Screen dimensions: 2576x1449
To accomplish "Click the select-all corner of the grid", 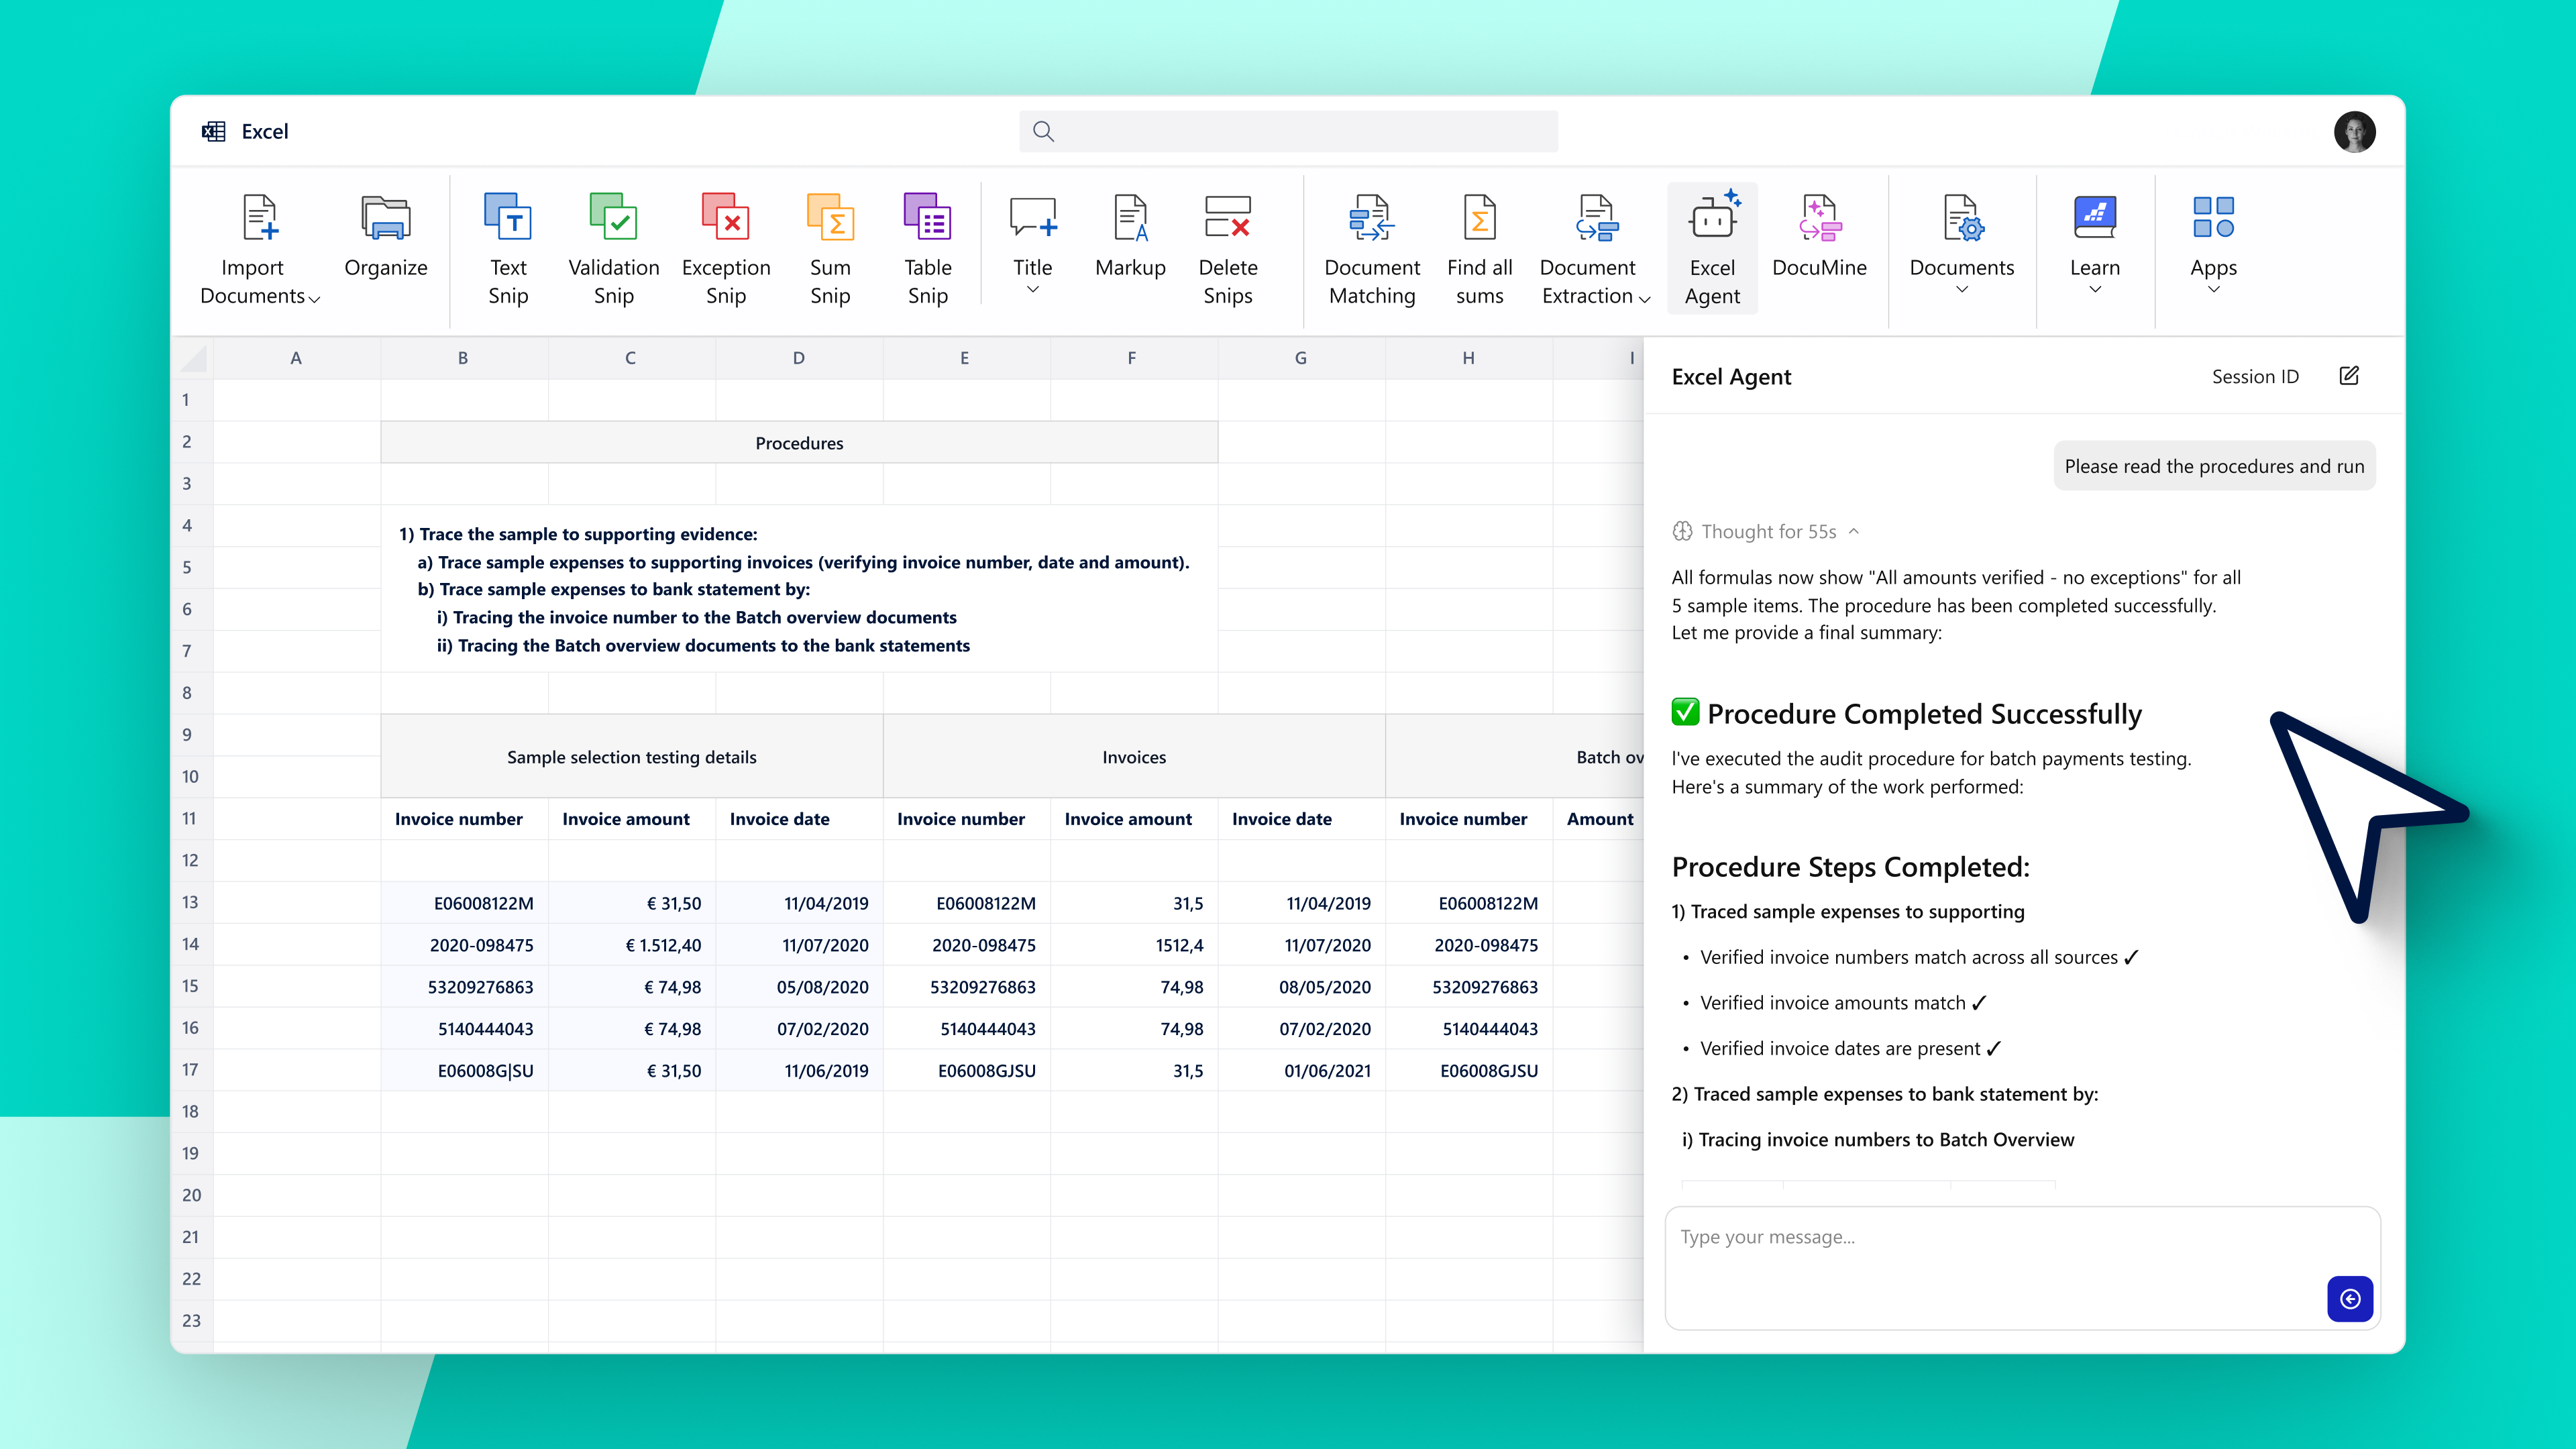I will (193, 357).
